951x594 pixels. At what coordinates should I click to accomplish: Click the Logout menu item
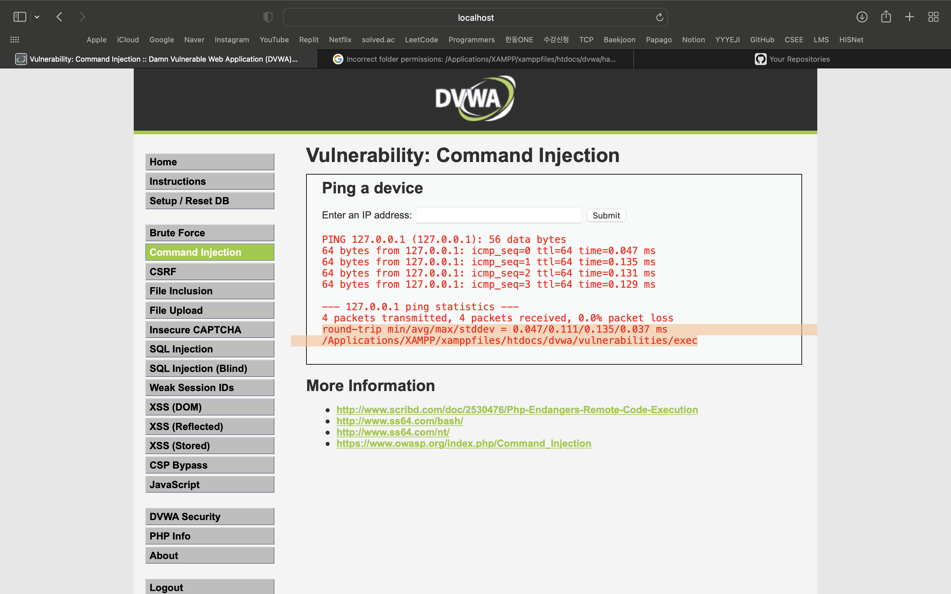[x=210, y=587]
